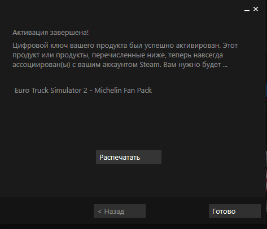Click the footer area left of the Назад button
Screen dimensions: 267x229
pos(47,211)
